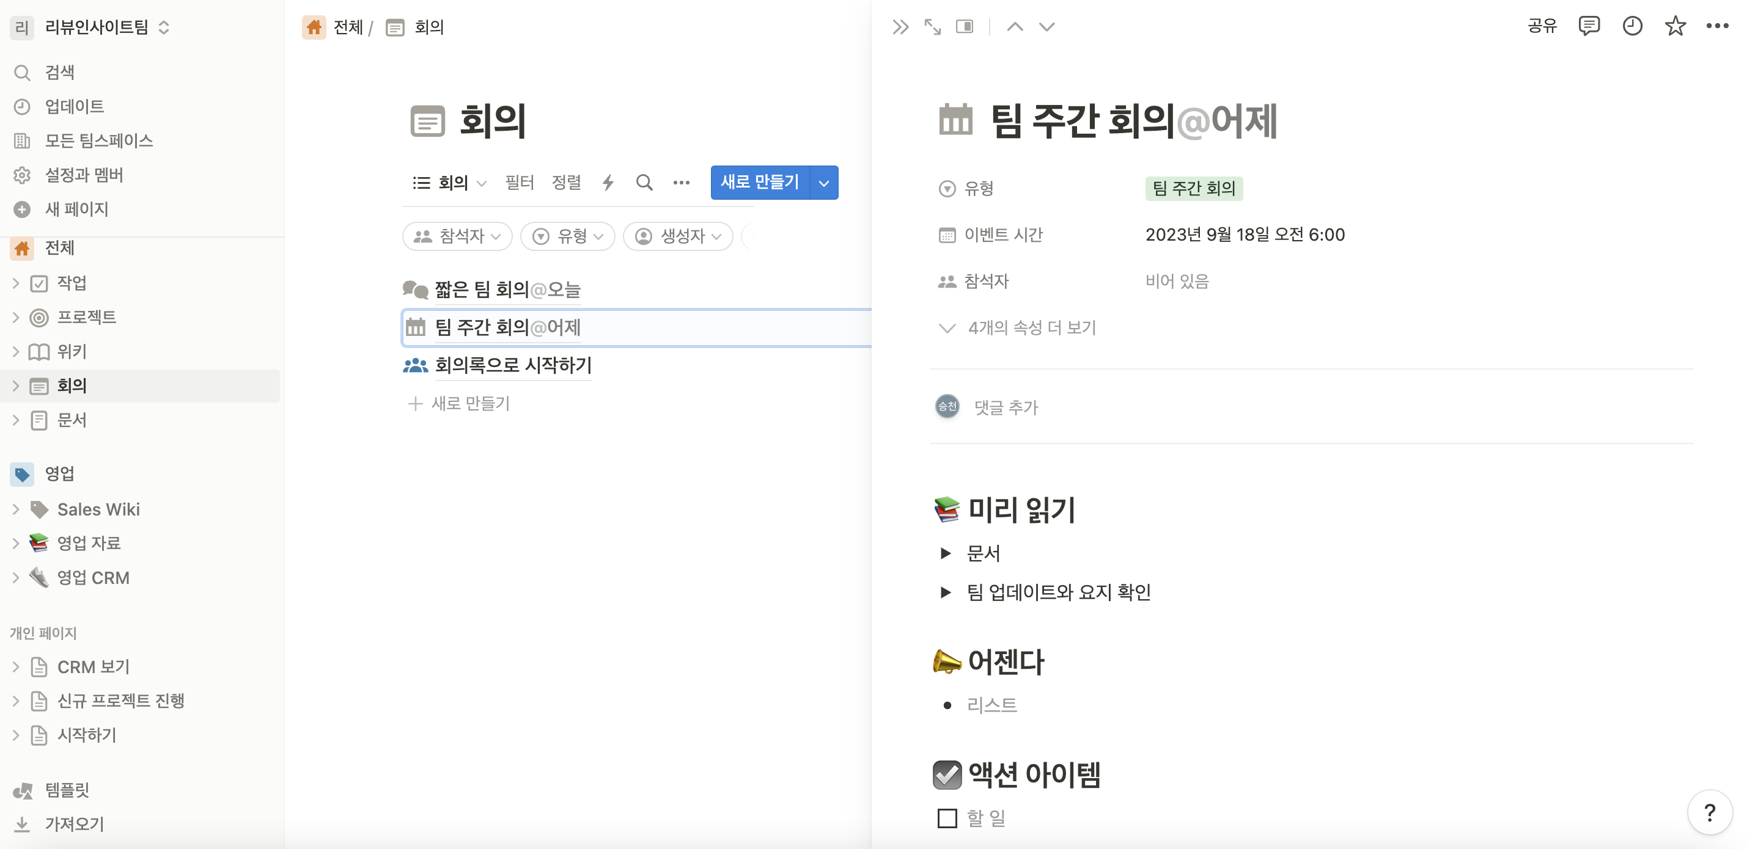Click the 팀 주간 회의 green tag
The height and width of the screenshot is (849, 1747).
pyautogui.click(x=1194, y=188)
